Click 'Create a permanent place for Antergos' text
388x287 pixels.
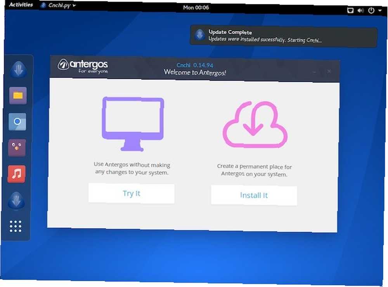pyautogui.click(x=255, y=170)
